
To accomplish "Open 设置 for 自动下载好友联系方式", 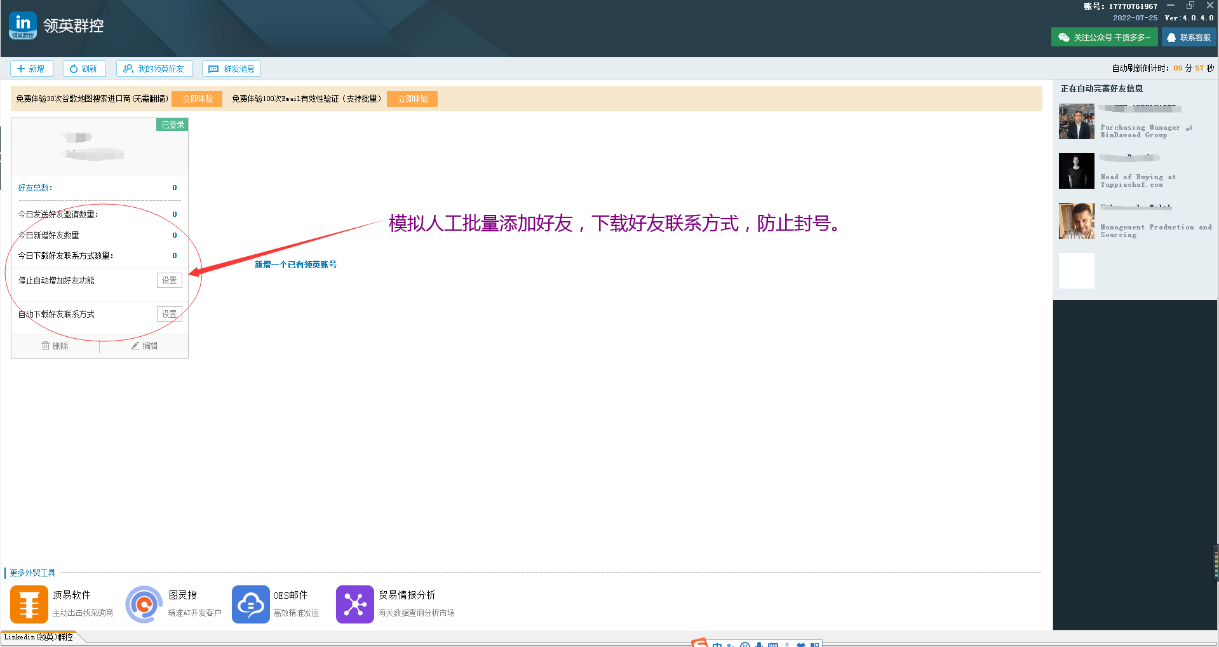I will click(169, 313).
